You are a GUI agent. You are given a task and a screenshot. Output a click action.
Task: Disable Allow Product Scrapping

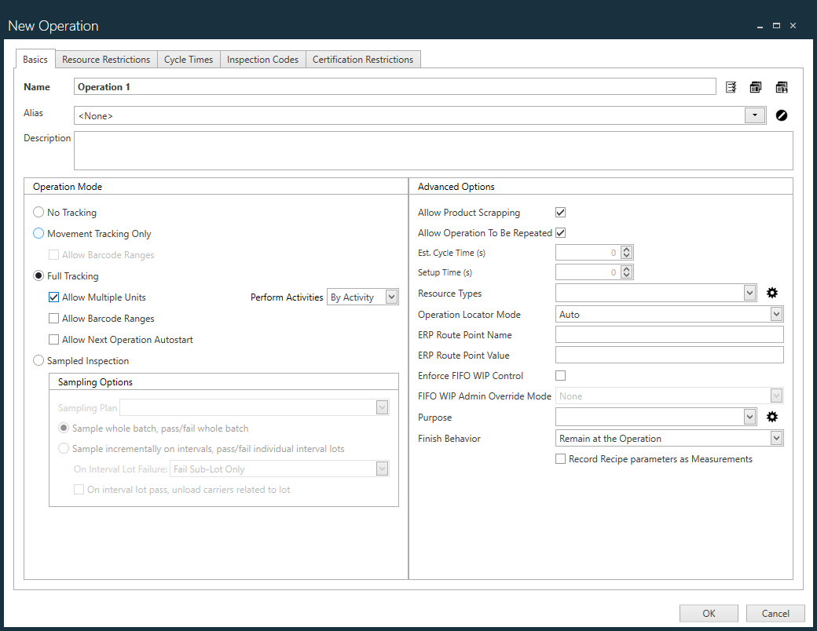click(560, 212)
